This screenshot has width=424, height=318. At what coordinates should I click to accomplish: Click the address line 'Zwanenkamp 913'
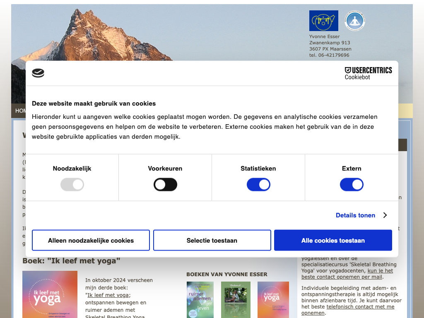point(330,43)
